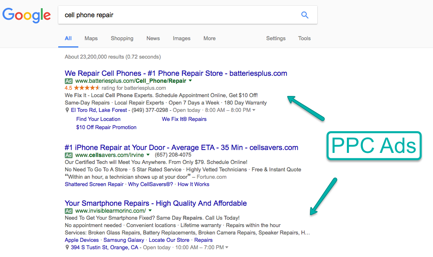This screenshot has width=433, height=257.
Task: Open the We Repair Cell Phones ad title
Action: (x=176, y=73)
